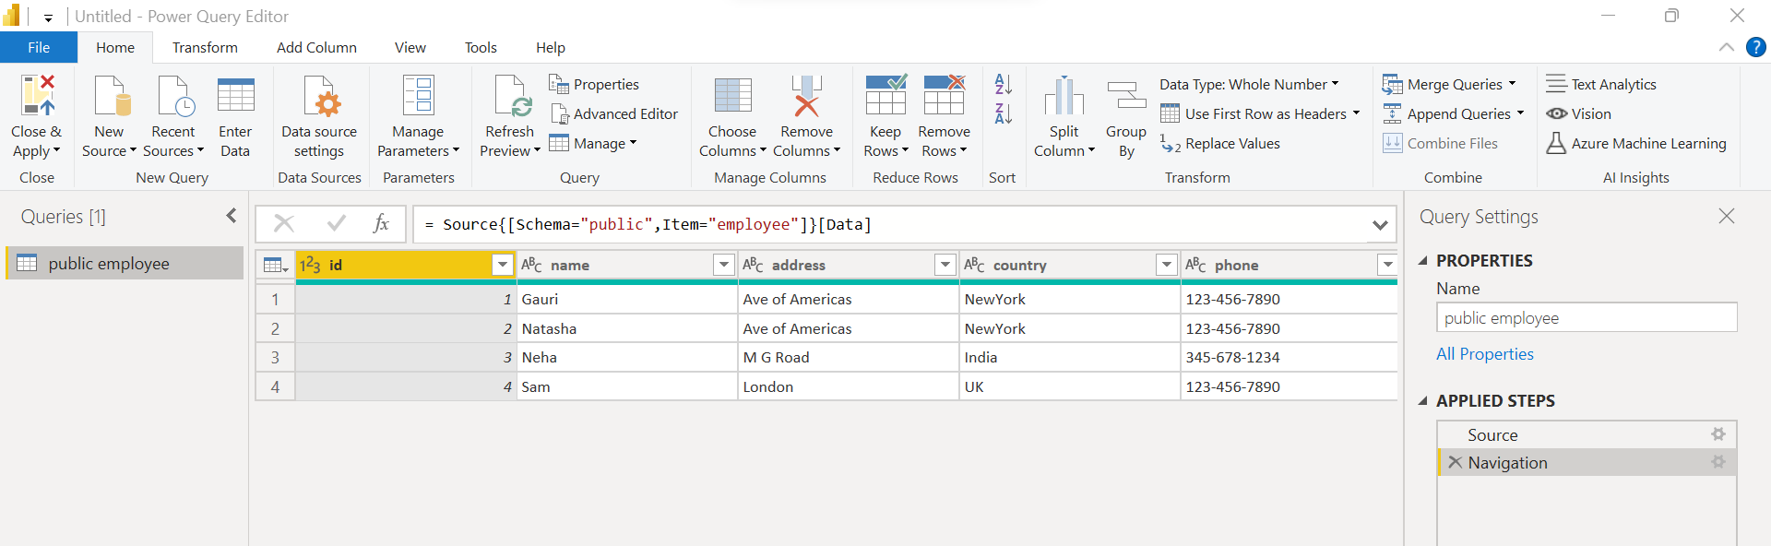
Task: Open the Data Type dropdown
Action: pyautogui.click(x=1249, y=85)
